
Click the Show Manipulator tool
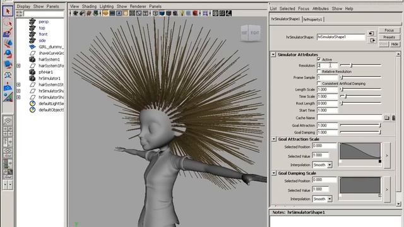8,96
